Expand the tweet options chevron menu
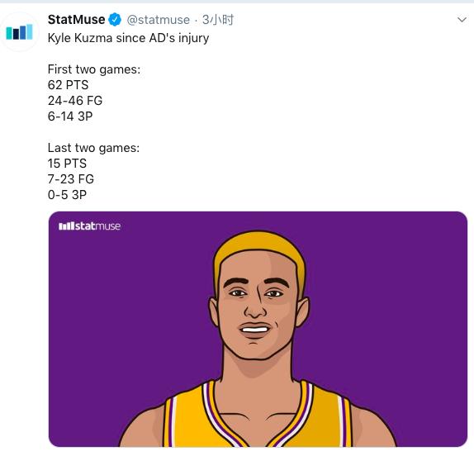 (462, 20)
